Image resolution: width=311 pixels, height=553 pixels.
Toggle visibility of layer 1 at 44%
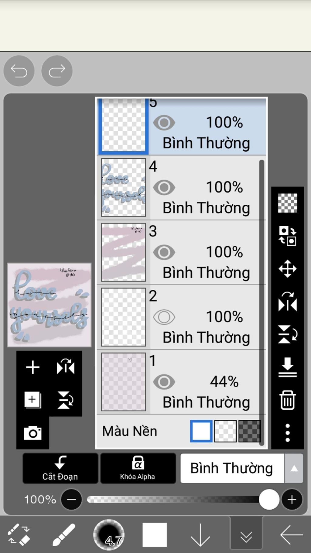tap(164, 382)
